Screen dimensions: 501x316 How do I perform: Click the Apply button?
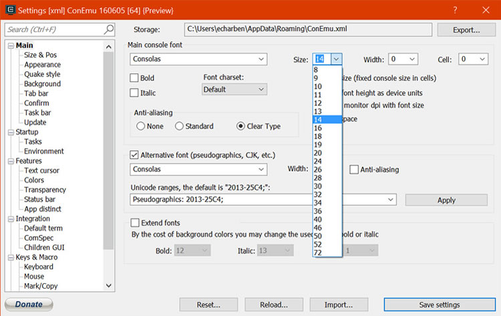click(446, 200)
